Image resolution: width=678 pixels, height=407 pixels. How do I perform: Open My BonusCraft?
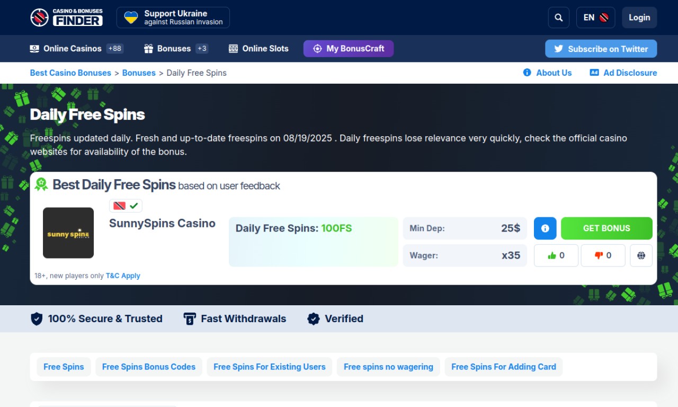pyautogui.click(x=349, y=49)
